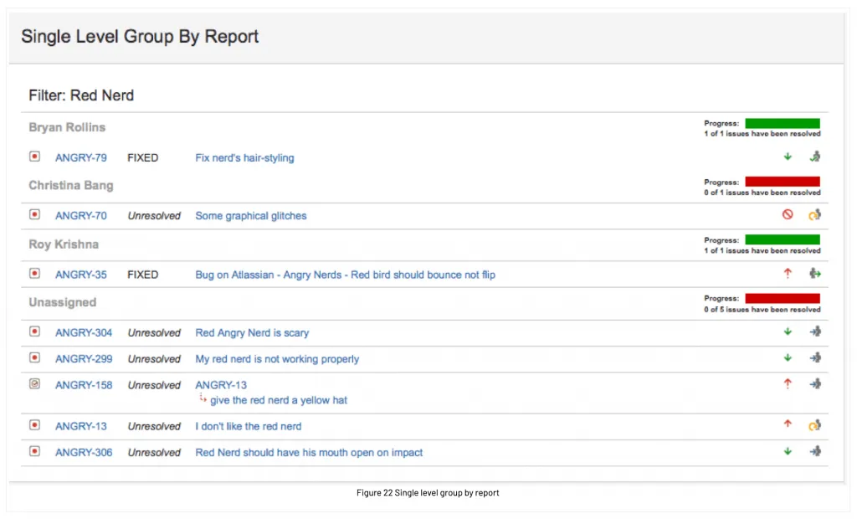This screenshot has height=519, width=857.
Task: Click status icon on ANGRY-35 row
Action: pos(815,273)
